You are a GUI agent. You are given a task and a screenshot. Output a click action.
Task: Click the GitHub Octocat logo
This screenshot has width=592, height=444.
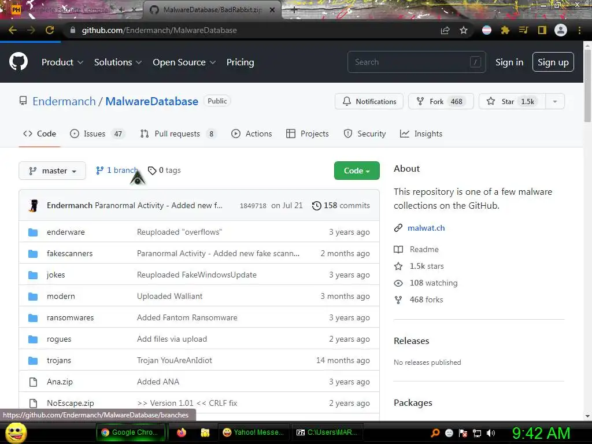18,61
